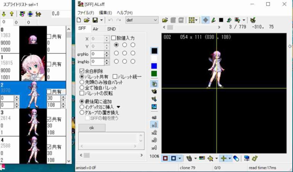
Task: Open dropdown next to yellow magnifier icon
Action: 217,159
